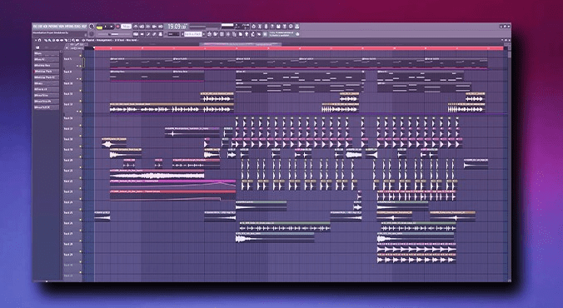Toggle the yellow Pat/Song mode switch
Viewport: 563px width, 308px height.
tap(99, 27)
